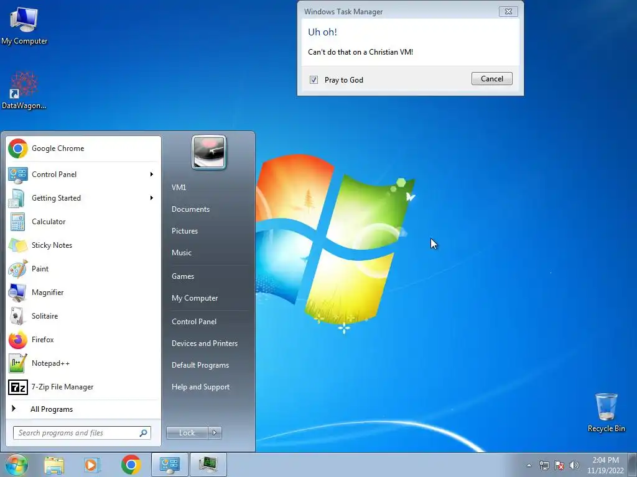The width and height of the screenshot is (637, 477).
Task: Open Action Center flag tray icon
Action: [559, 465]
